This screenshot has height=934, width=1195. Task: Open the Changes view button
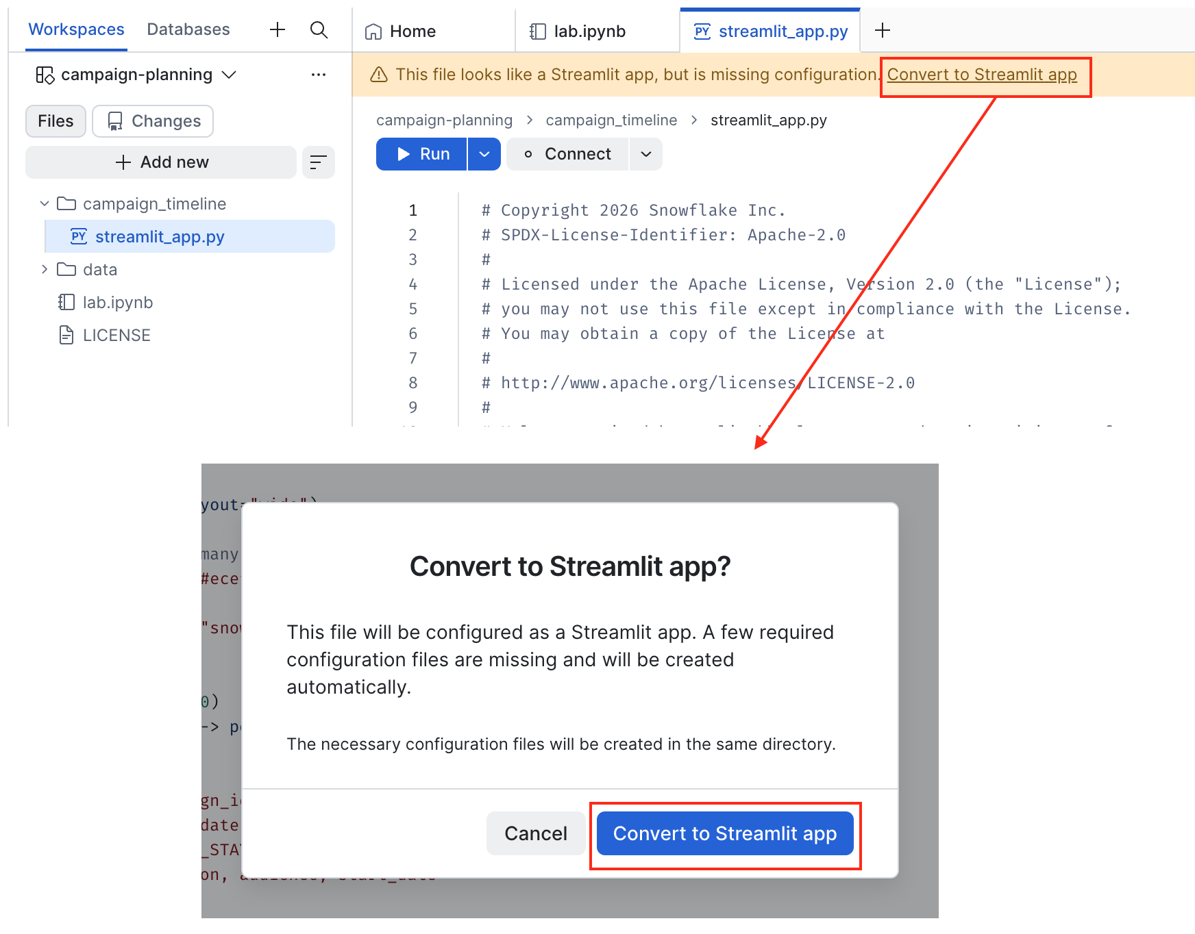pos(153,121)
